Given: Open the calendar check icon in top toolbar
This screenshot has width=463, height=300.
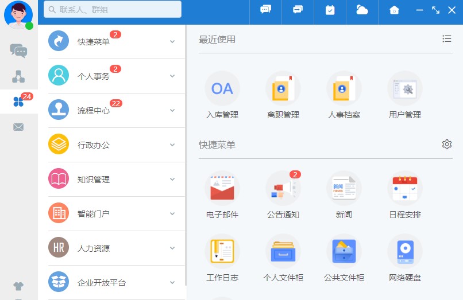Looking at the screenshot, I should coord(330,10).
